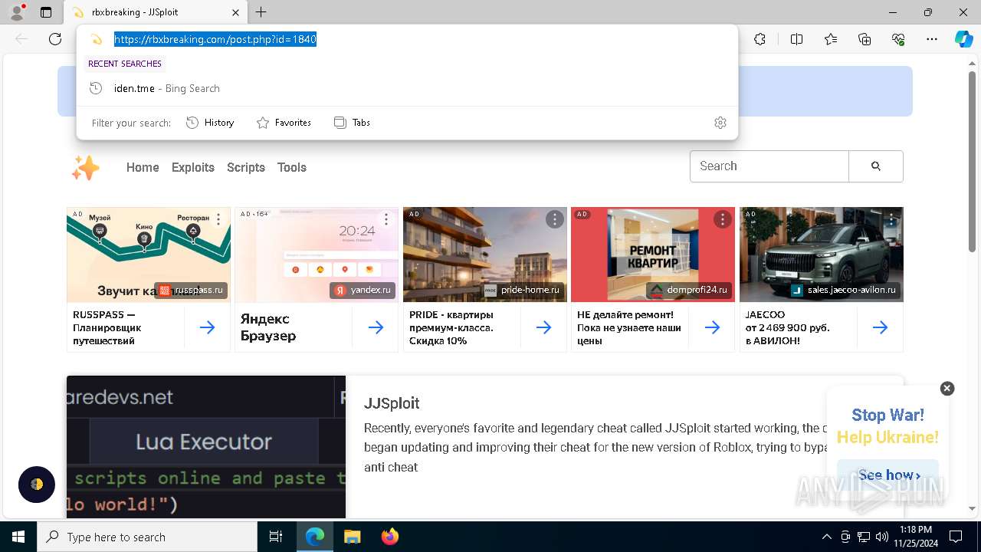Open the yandex.ru ad source label
981x552 pixels.
pyautogui.click(x=363, y=290)
